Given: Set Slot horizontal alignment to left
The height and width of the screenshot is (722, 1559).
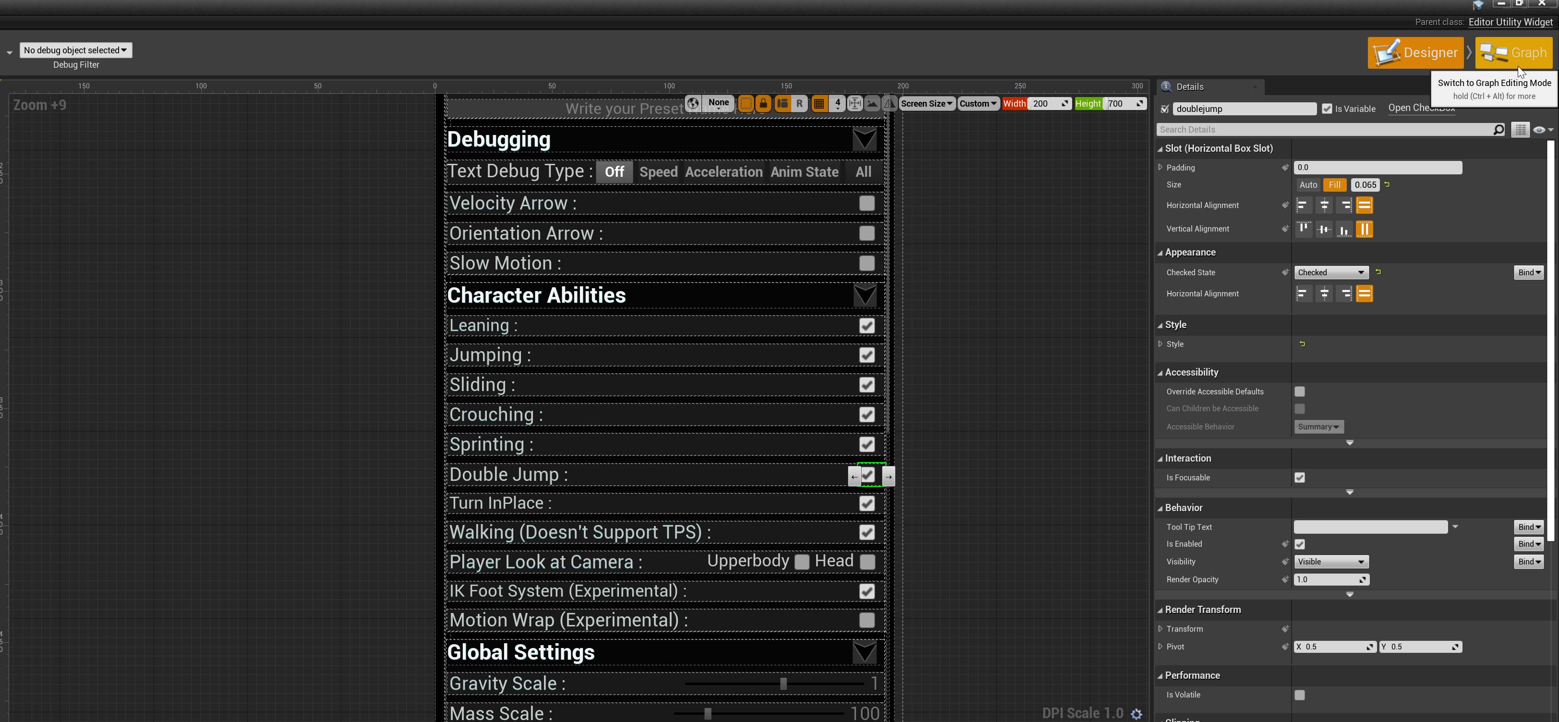Looking at the screenshot, I should (1304, 205).
